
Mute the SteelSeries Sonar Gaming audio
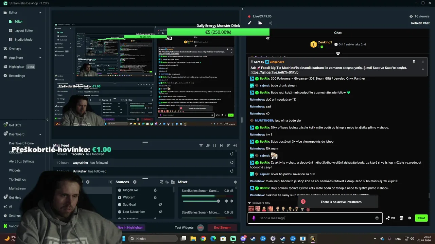coord(226,201)
